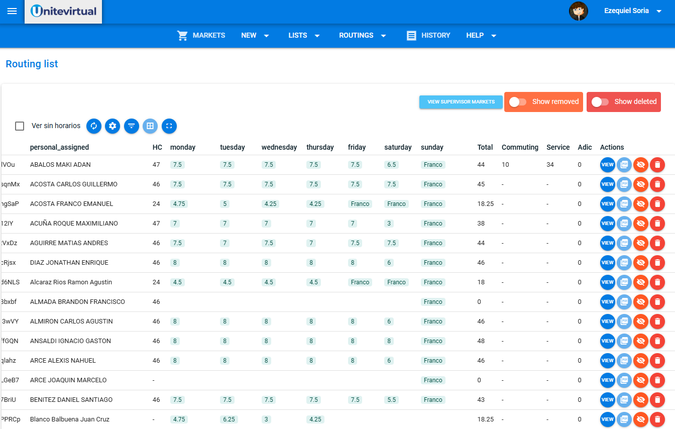Viewport: 675px width, 429px height.
Task: Expand the NEW dropdown menu
Action: tap(255, 36)
